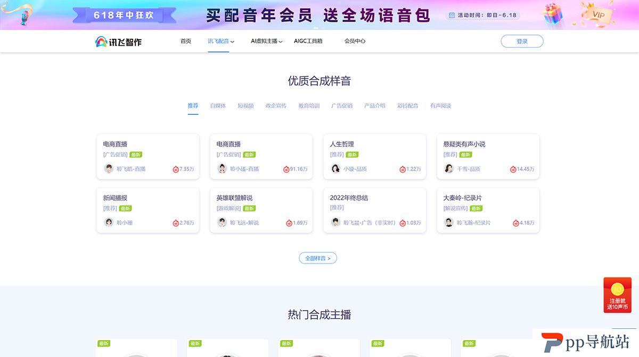Click flame icon next to 4.18万
The width and height of the screenshot is (639, 357).
pos(516,223)
